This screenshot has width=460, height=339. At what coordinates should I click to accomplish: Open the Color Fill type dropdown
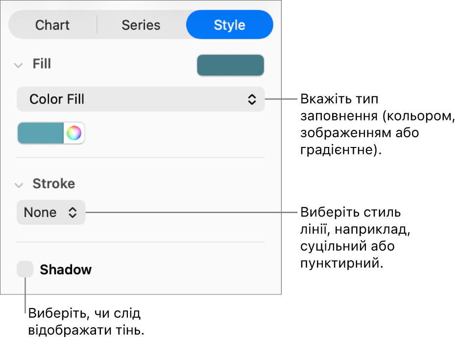click(x=140, y=99)
